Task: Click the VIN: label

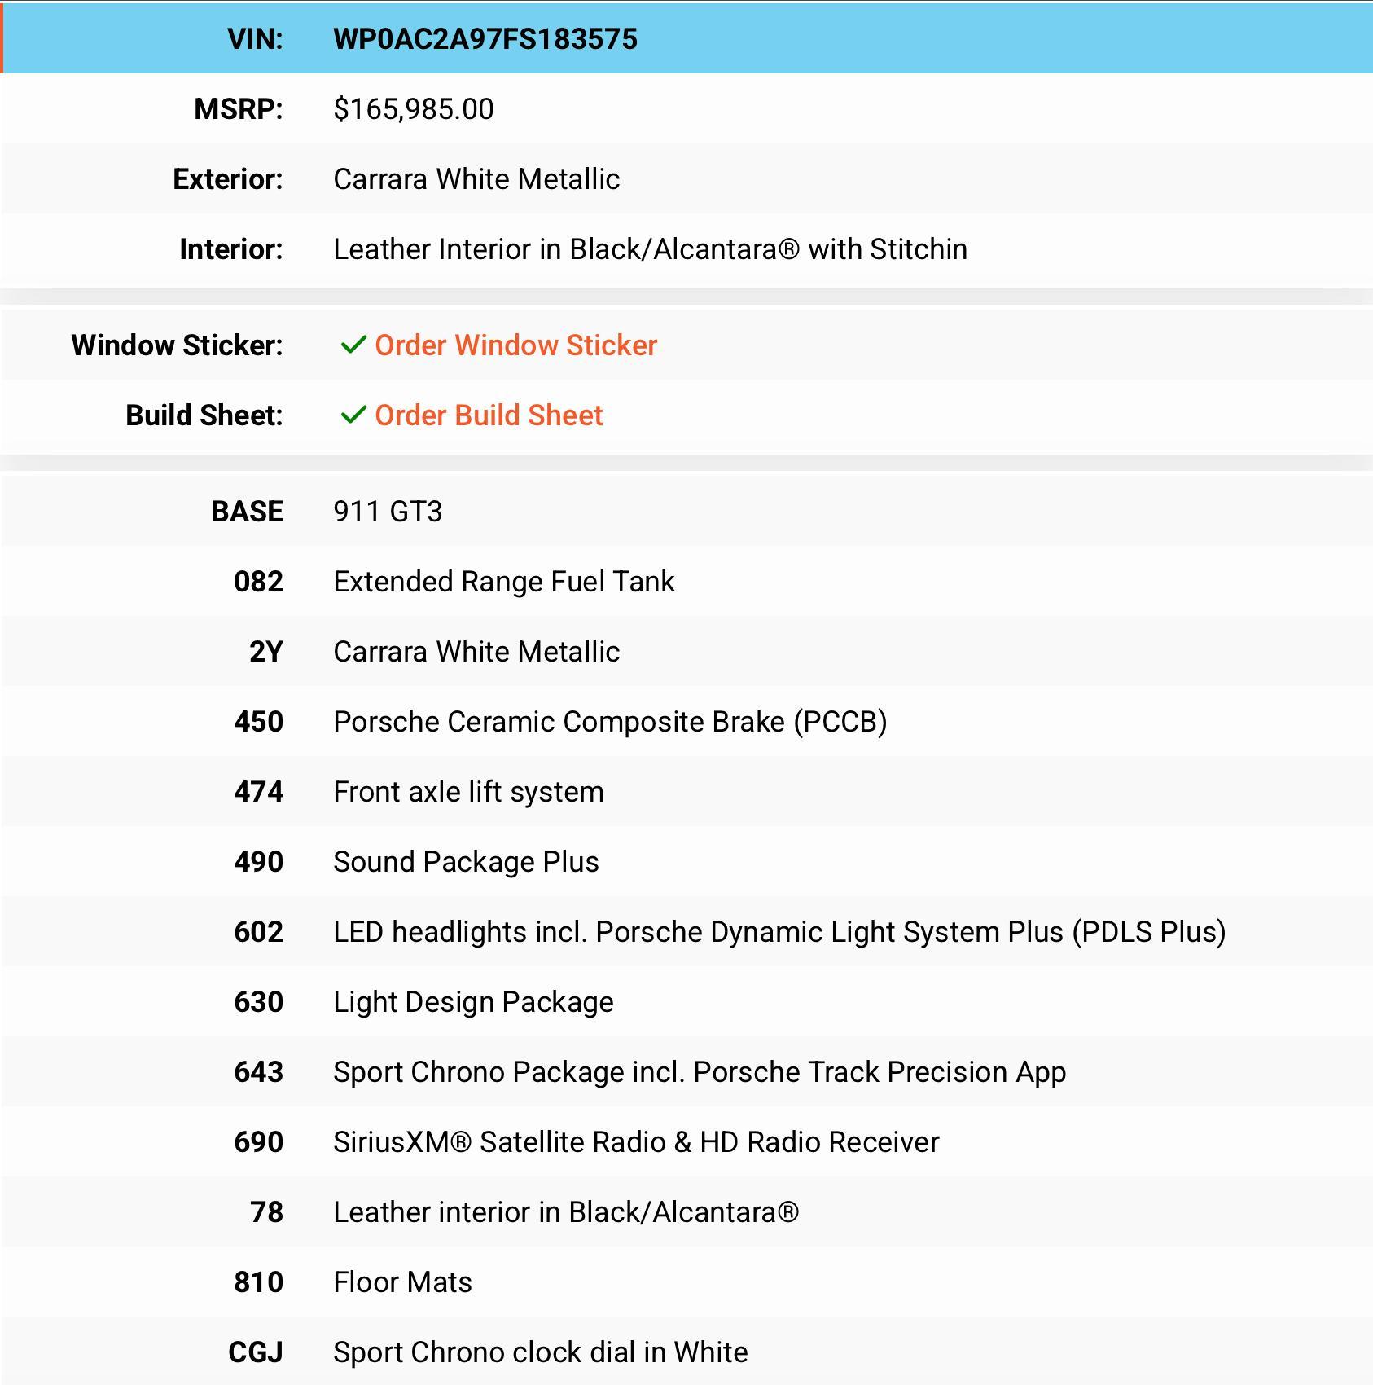Action: point(256,39)
